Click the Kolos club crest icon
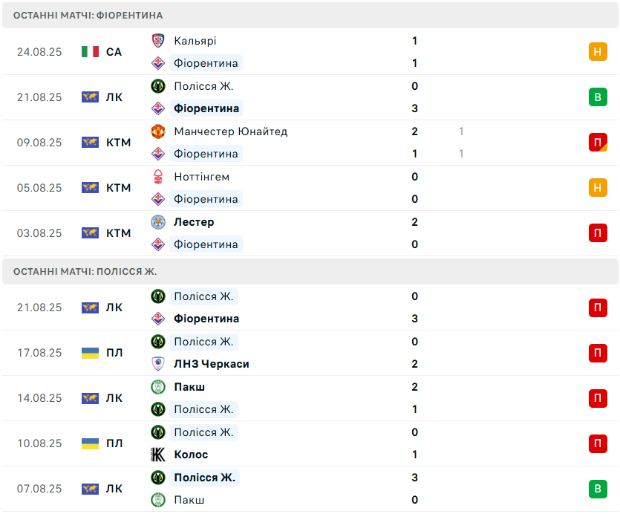This screenshot has width=620, height=514. pos(157,455)
